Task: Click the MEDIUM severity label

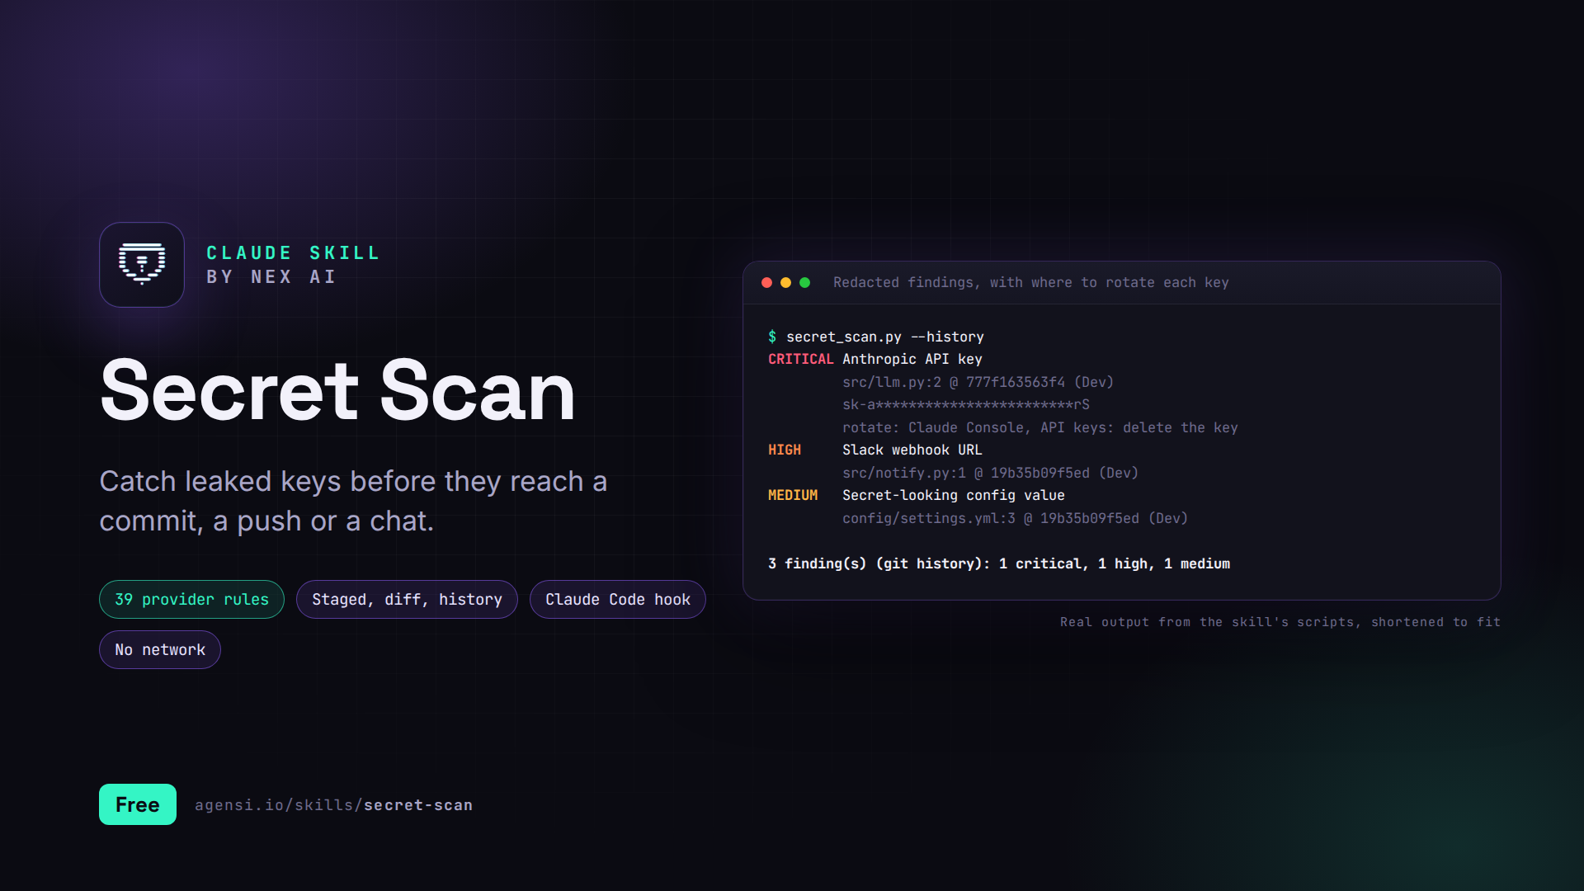Action: point(793,496)
